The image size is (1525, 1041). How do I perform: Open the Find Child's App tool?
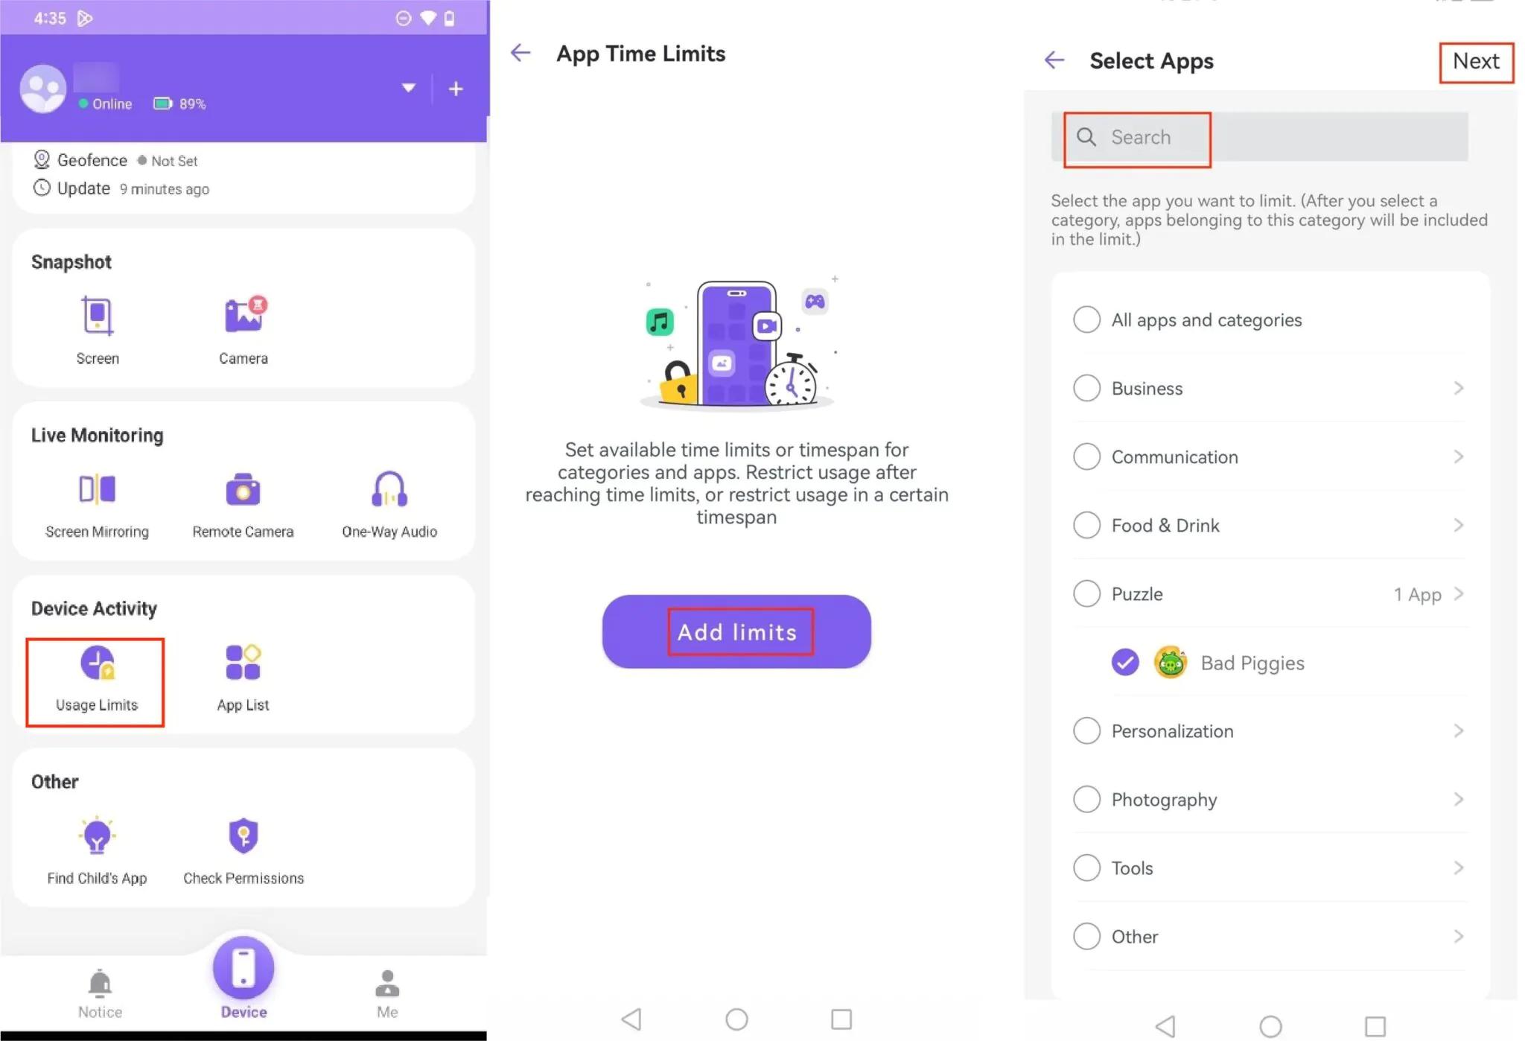96,849
